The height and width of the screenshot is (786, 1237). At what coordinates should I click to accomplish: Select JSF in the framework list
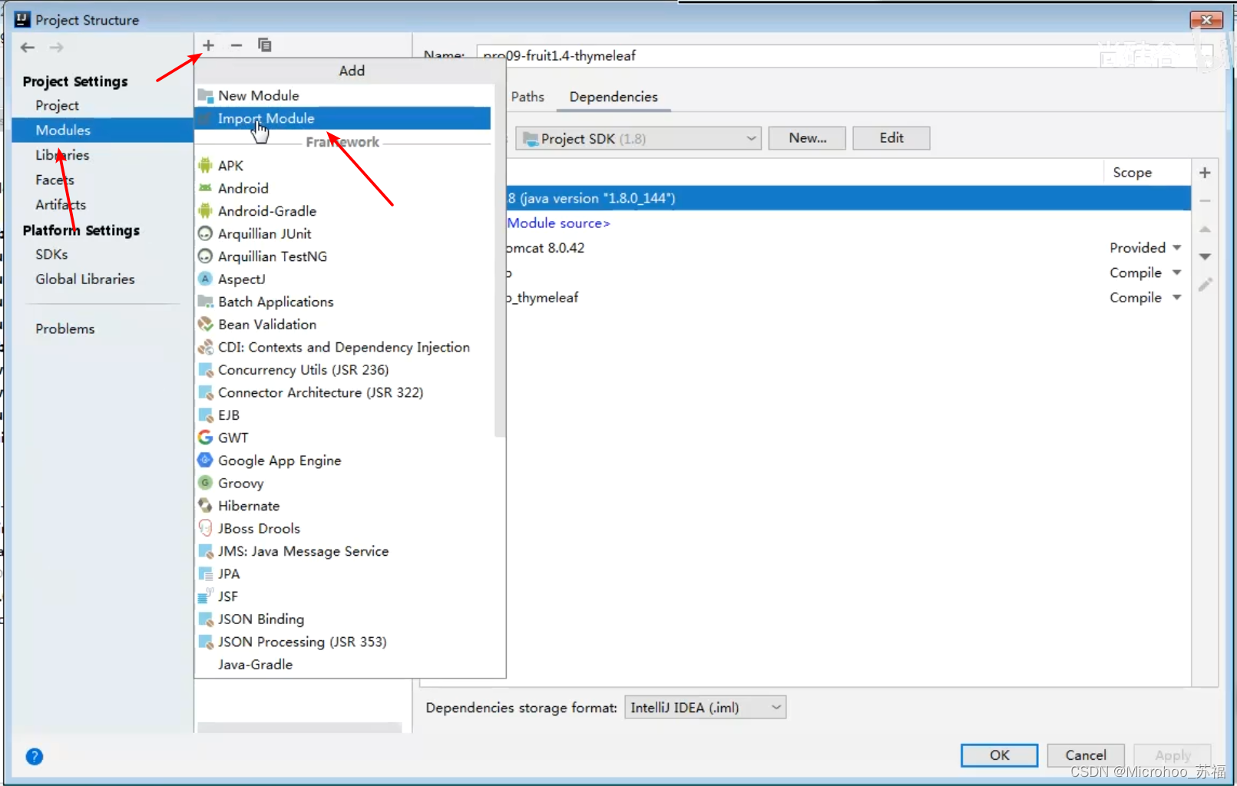coord(342,596)
